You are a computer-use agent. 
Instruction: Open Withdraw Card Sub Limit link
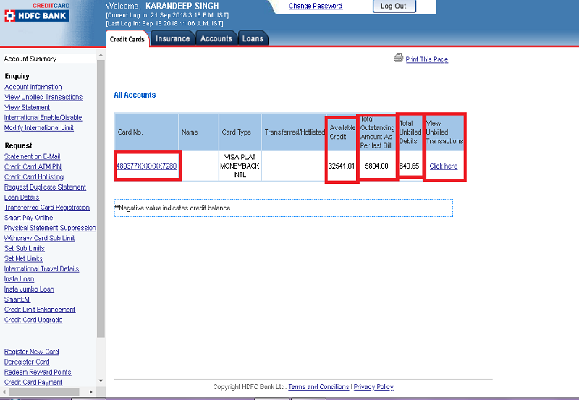[x=40, y=238]
